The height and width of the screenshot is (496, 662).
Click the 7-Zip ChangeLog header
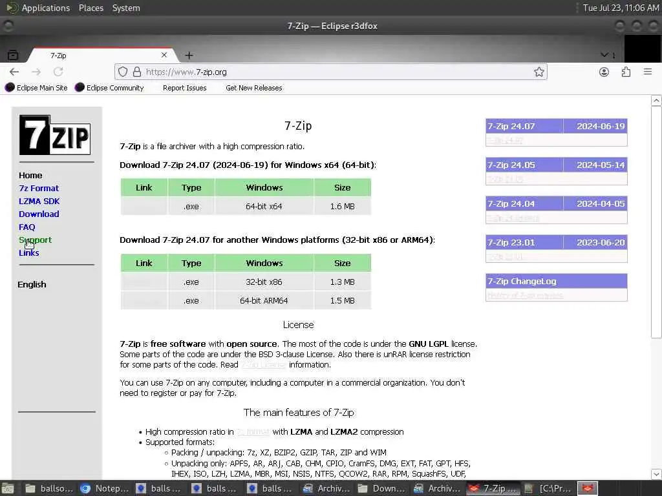(557, 282)
